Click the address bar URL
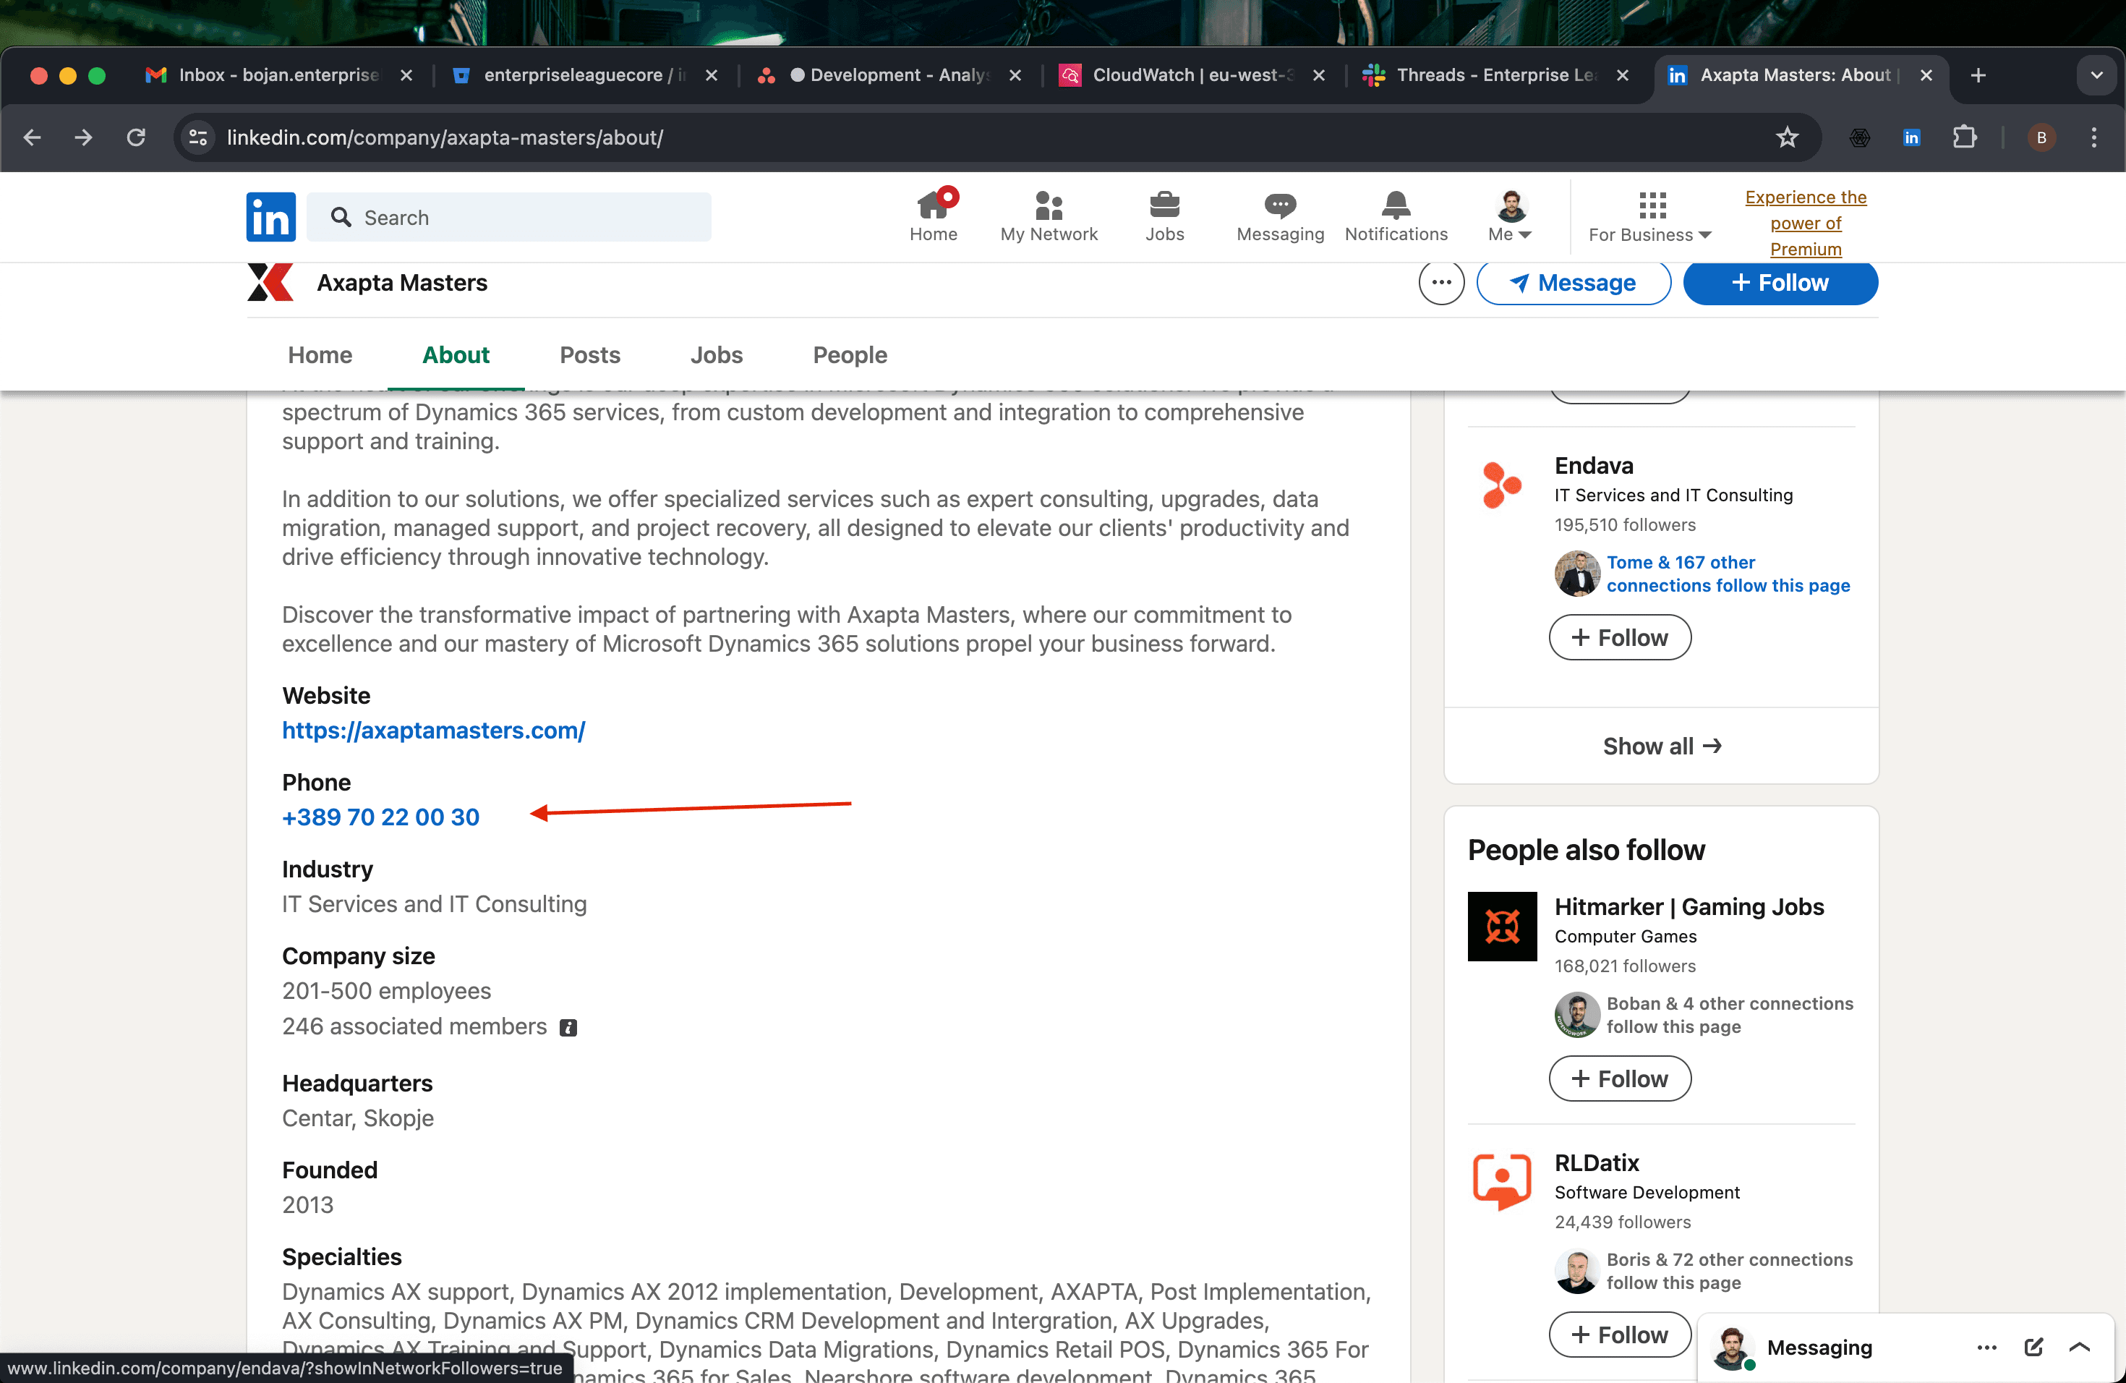2126x1383 pixels. tap(445, 137)
